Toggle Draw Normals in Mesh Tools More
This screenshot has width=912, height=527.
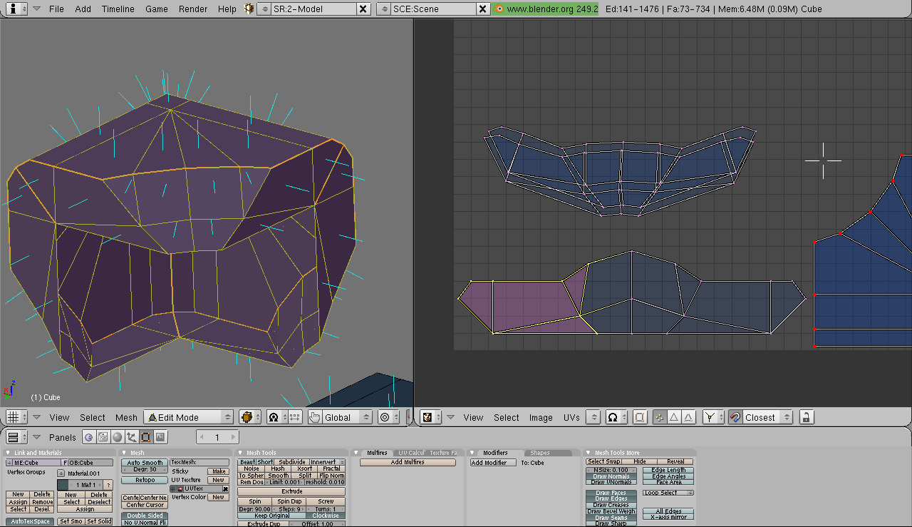click(x=611, y=476)
